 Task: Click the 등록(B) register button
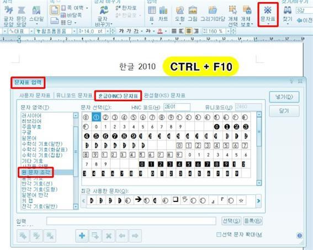click(253, 221)
